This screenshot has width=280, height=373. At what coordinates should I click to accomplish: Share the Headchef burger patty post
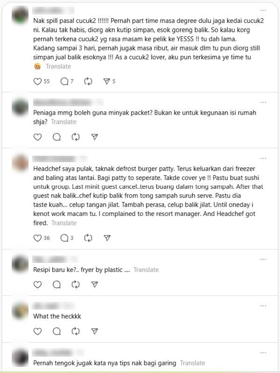click(107, 238)
